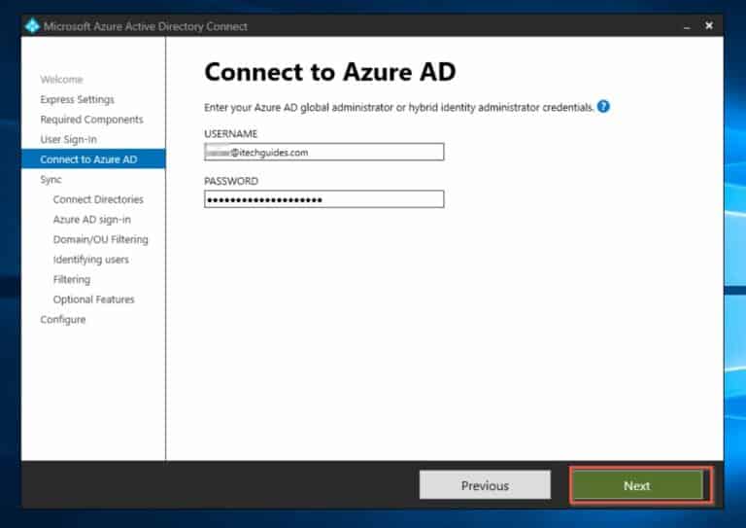The width and height of the screenshot is (746, 528).
Task: Click the USERNAME input field
Action: [324, 152]
